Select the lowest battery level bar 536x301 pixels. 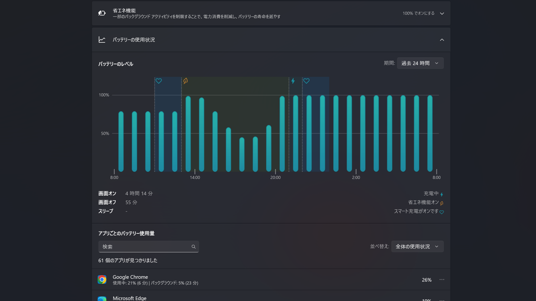click(242, 155)
